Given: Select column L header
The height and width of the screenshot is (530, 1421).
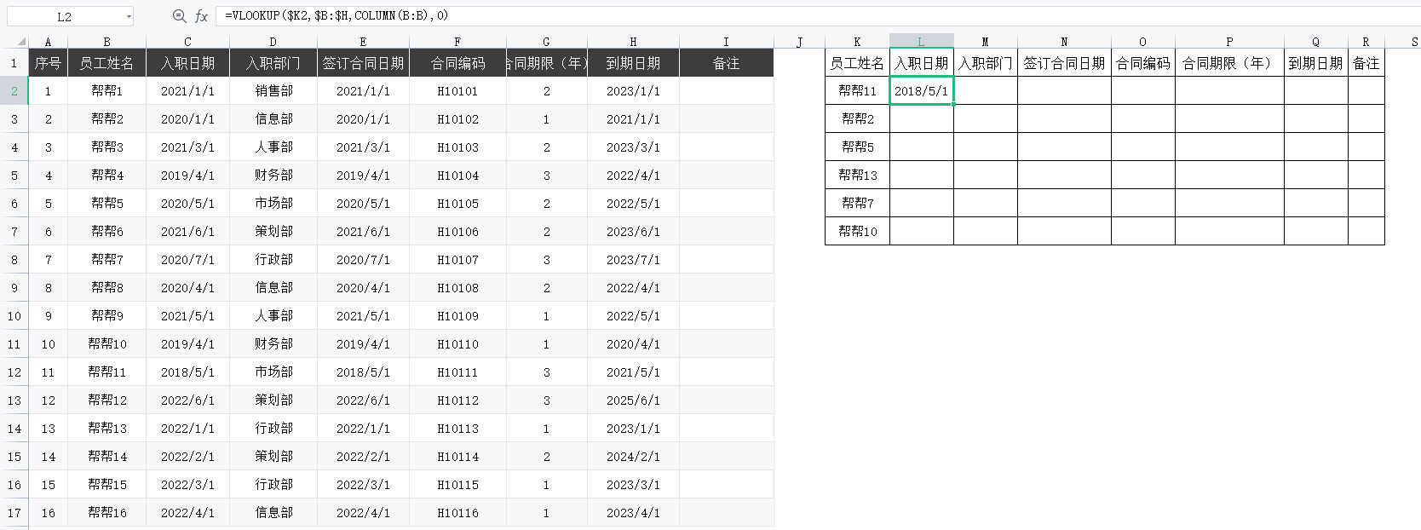Looking at the screenshot, I should tap(921, 41).
